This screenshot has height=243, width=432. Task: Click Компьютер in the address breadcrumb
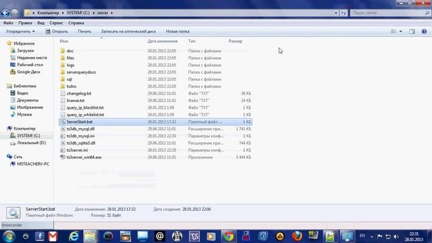coord(48,13)
